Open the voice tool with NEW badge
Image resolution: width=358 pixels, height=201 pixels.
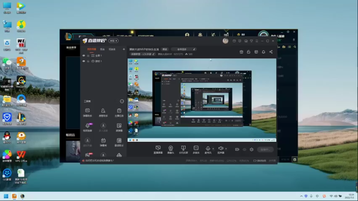point(87,127)
